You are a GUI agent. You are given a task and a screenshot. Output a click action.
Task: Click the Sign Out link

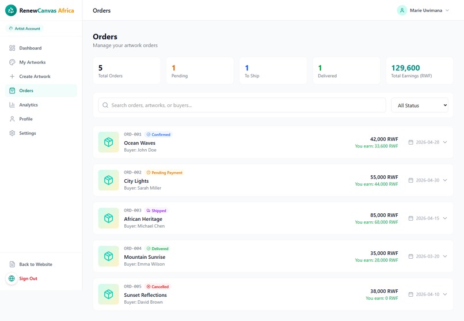28,278
